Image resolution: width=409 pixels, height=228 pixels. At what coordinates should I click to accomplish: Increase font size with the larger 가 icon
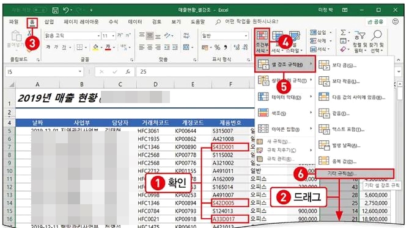click(120, 35)
